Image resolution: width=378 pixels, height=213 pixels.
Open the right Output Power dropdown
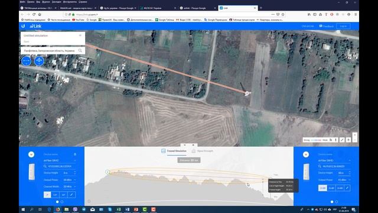pyautogui.click(x=344, y=180)
